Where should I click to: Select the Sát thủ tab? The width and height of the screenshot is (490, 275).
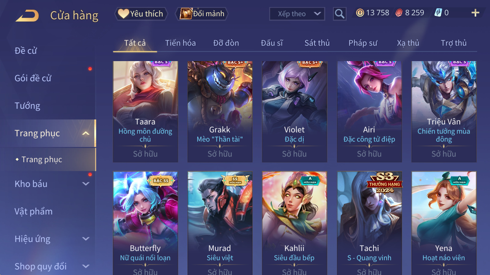coord(317,43)
